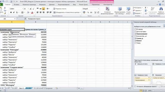Apply thousands separator format

(91, 13)
